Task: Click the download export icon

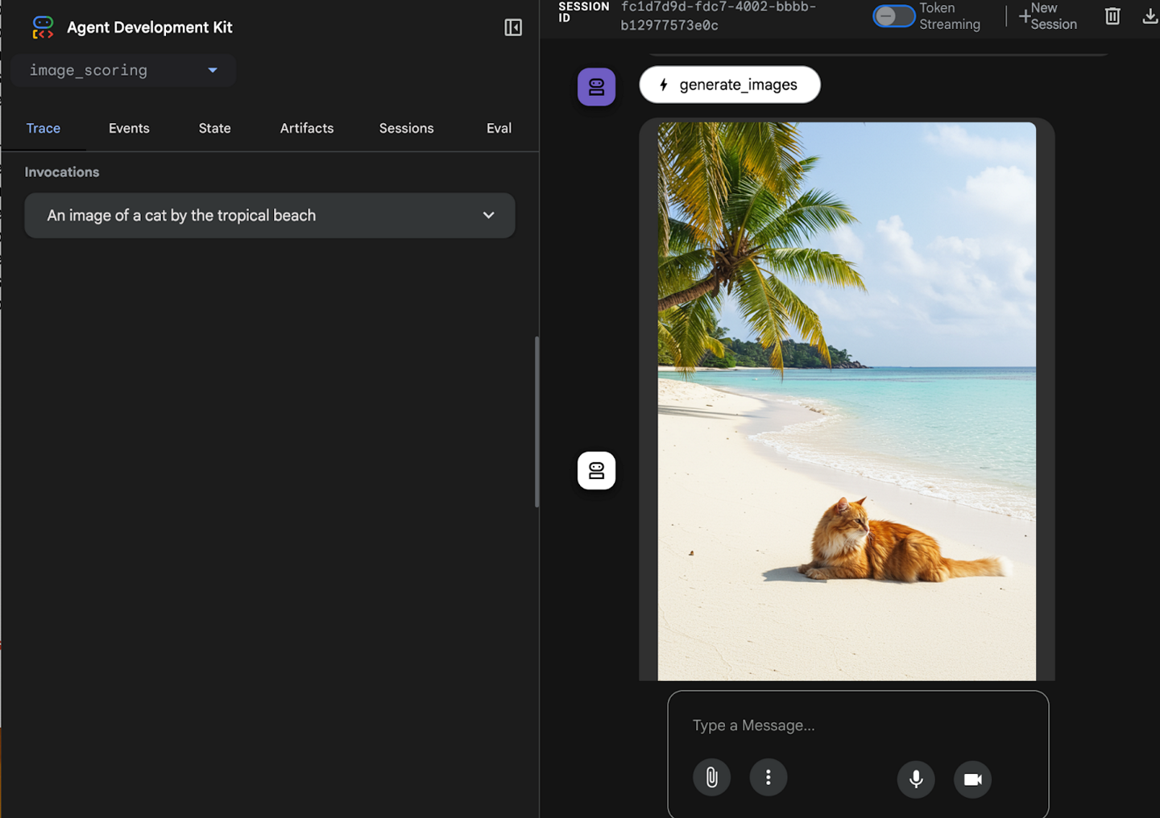Action: tap(1150, 16)
